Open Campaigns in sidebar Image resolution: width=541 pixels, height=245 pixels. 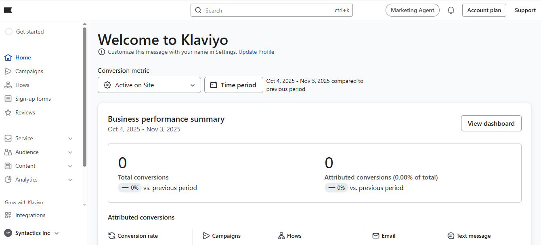[x=29, y=71]
